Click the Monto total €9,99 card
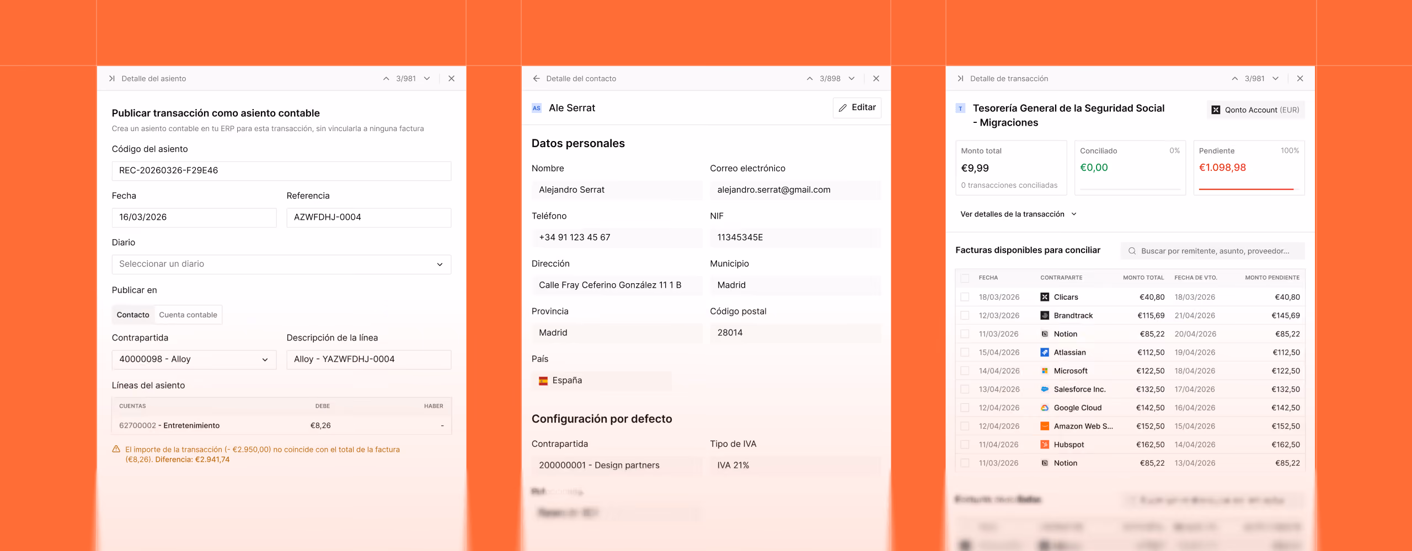 pyautogui.click(x=1011, y=168)
